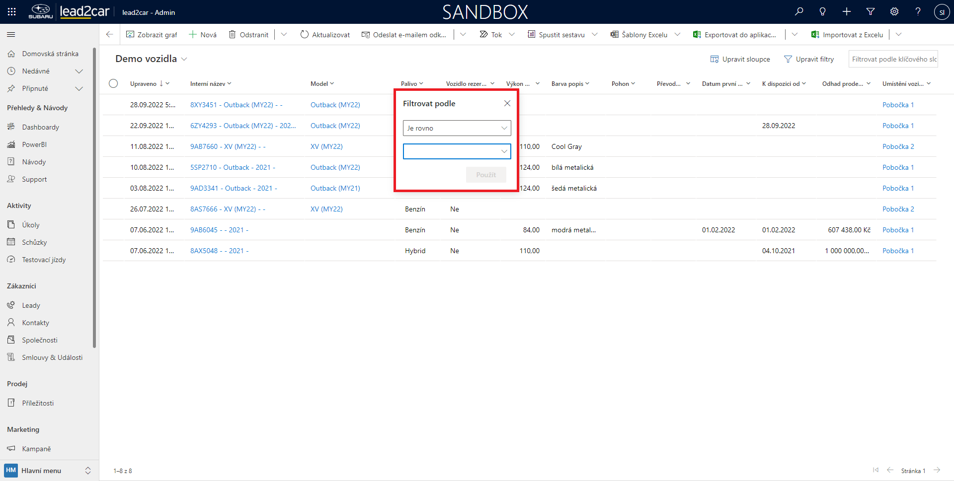Open record link 9AB7660 - XV (MY22)
Screen dimensions: 954x481
[228, 146]
